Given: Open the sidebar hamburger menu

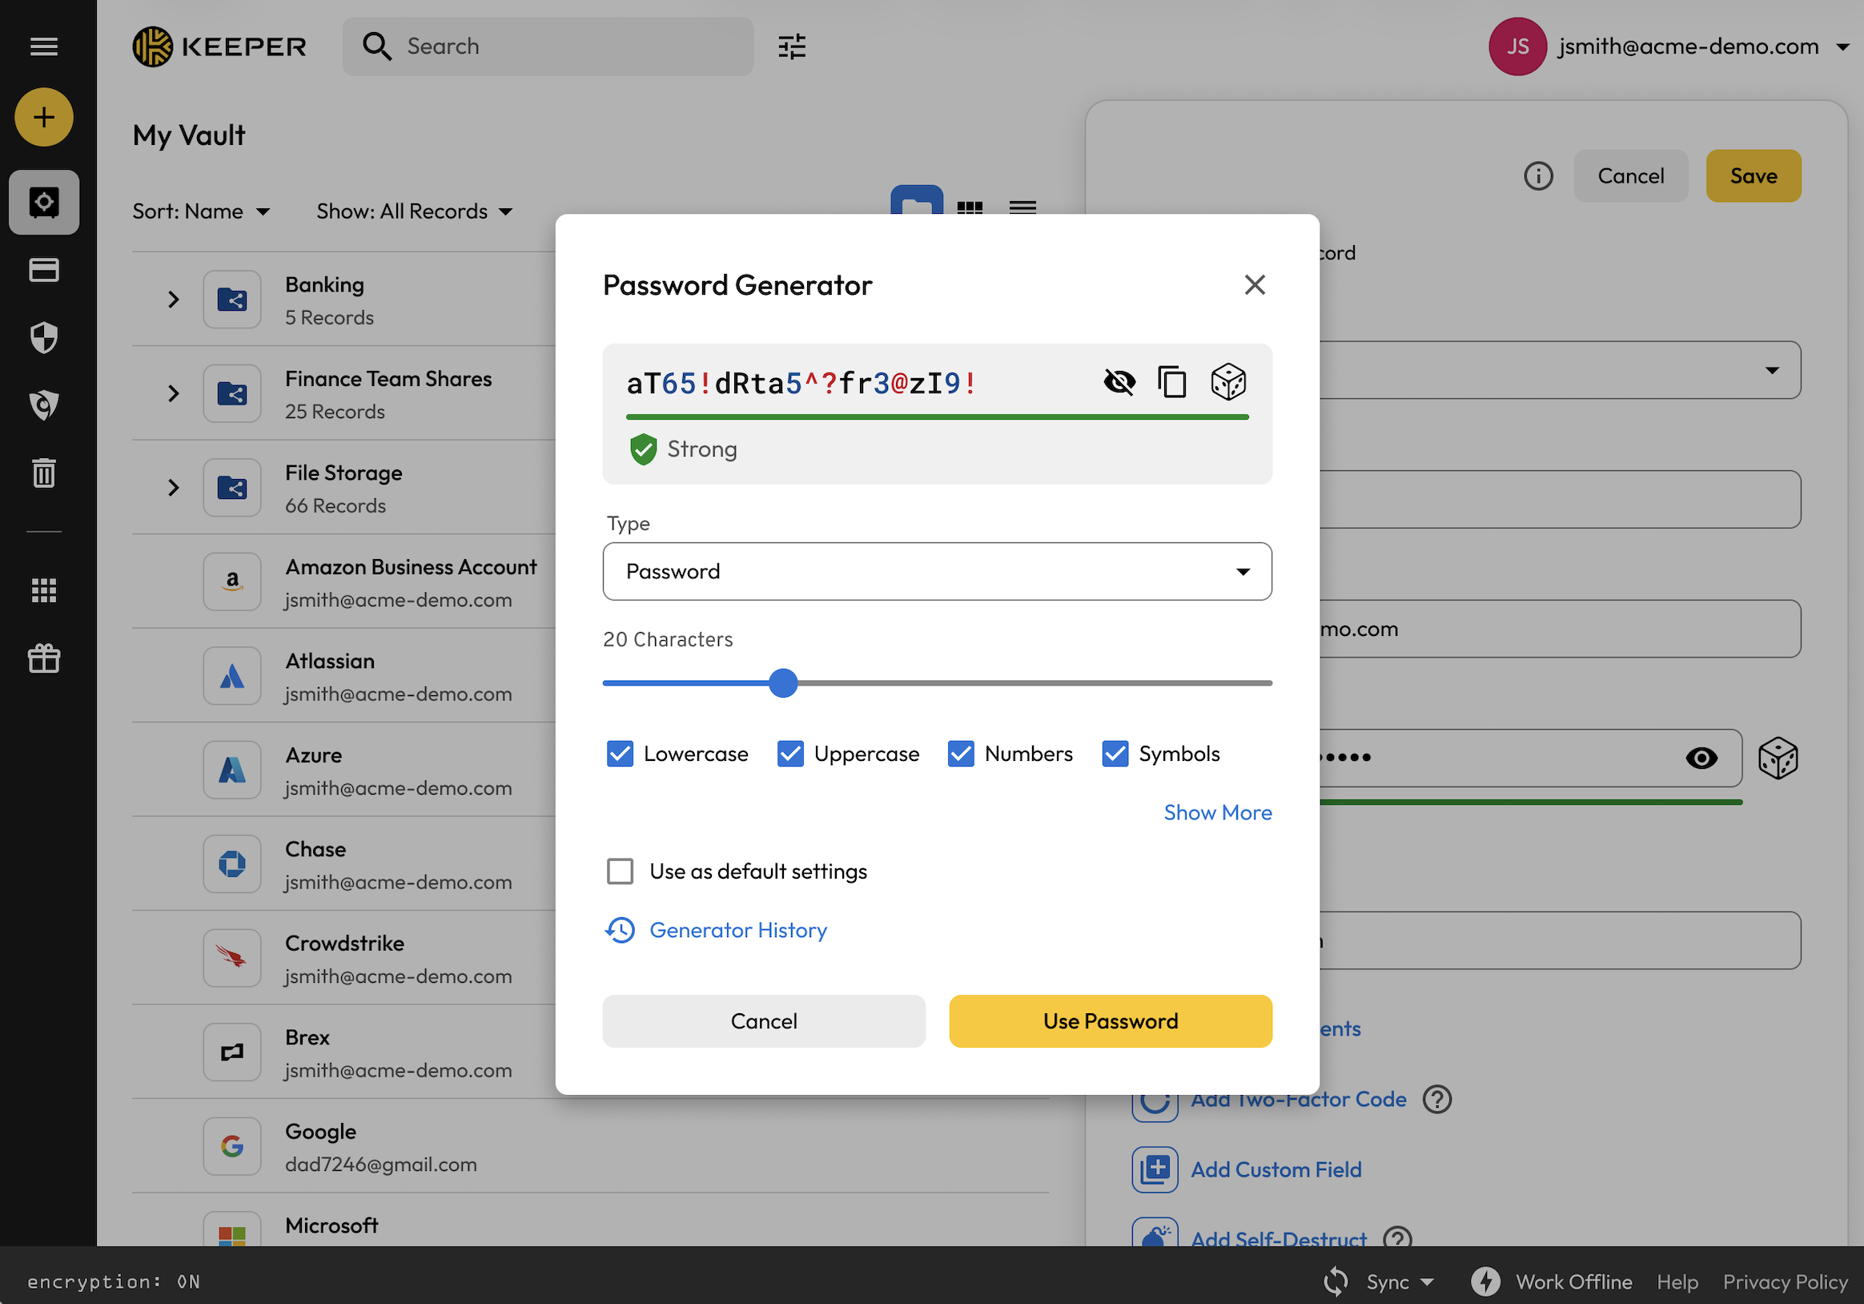Looking at the screenshot, I should point(43,46).
